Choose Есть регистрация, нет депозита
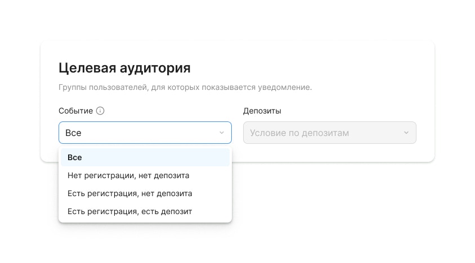 click(145, 193)
